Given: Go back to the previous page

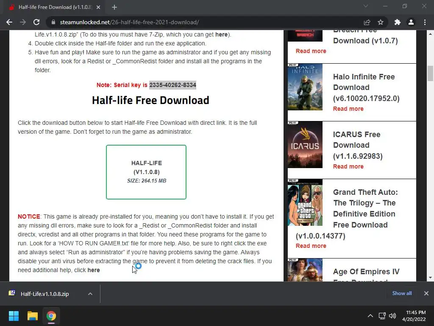Looking at the screenshot, I should point(9,22).
